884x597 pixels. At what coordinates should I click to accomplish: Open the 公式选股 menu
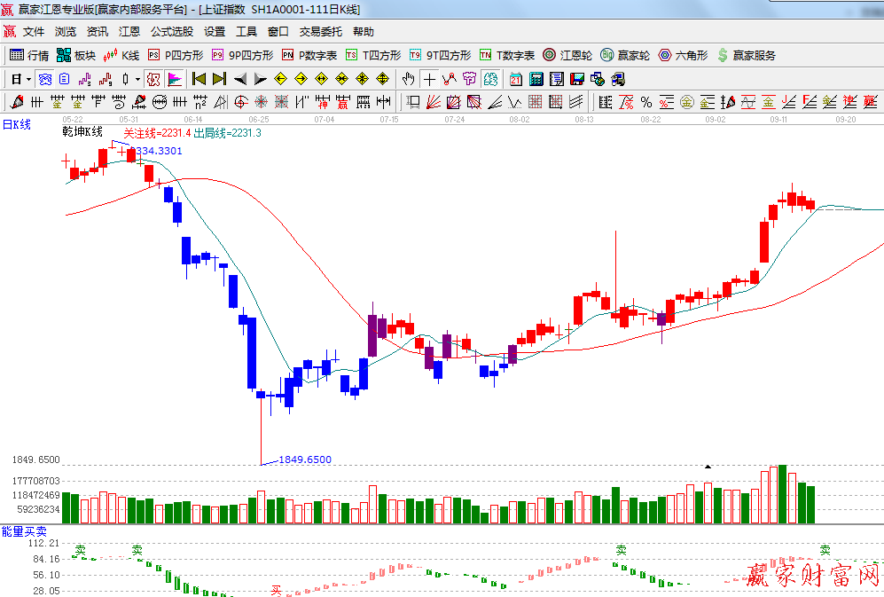click(171, 31)
